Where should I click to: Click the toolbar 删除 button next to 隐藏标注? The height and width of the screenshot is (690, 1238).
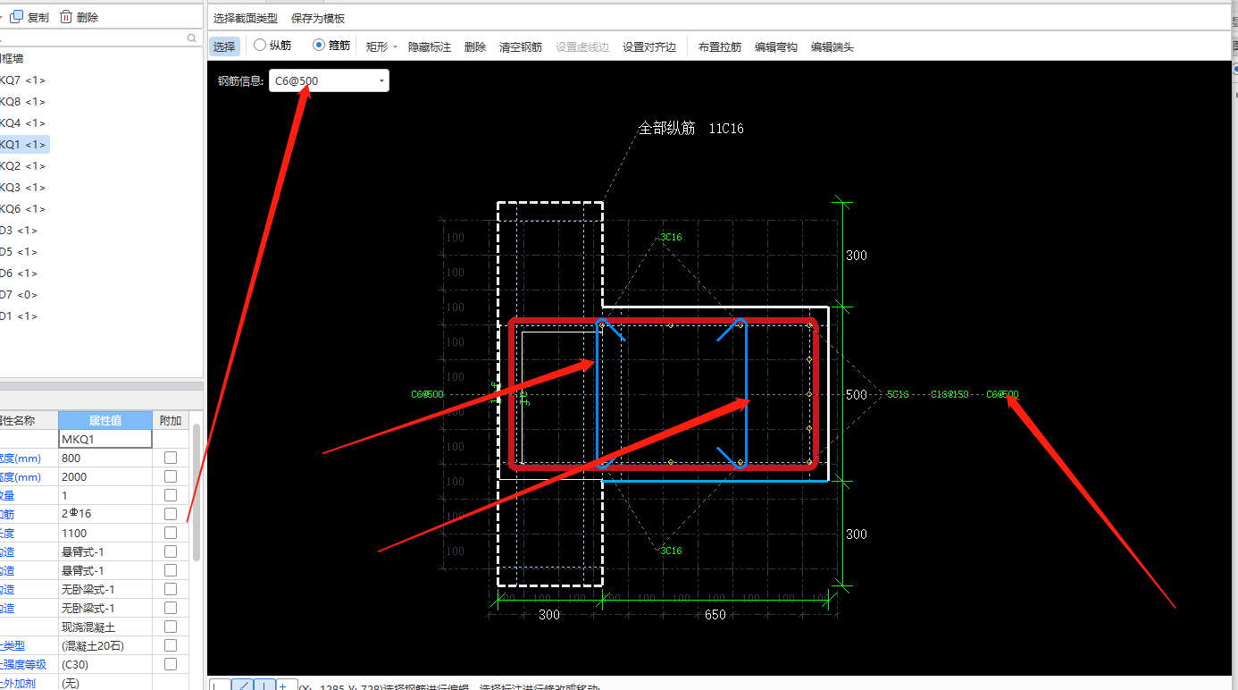pyautogui.click(x=475, y=46)
